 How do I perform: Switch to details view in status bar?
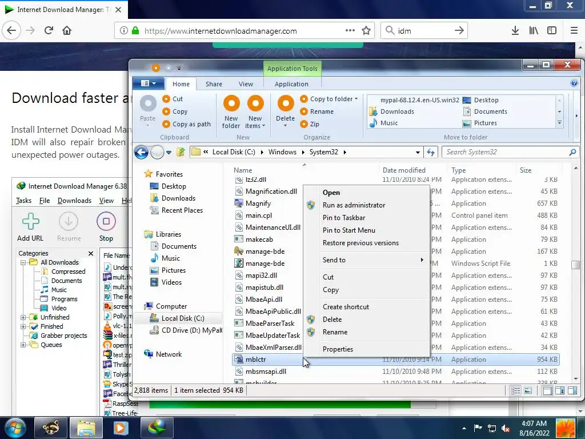click(516, 391)
